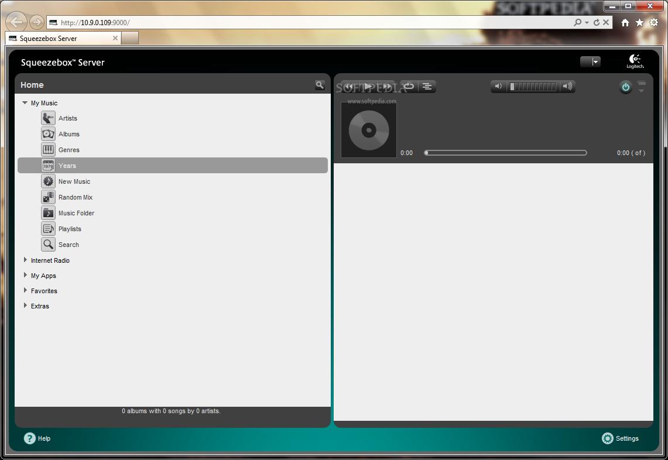The height and width of the screenshot is (460, 668).
Task: Open browser home page icon
Action: (x=625, y=23)
